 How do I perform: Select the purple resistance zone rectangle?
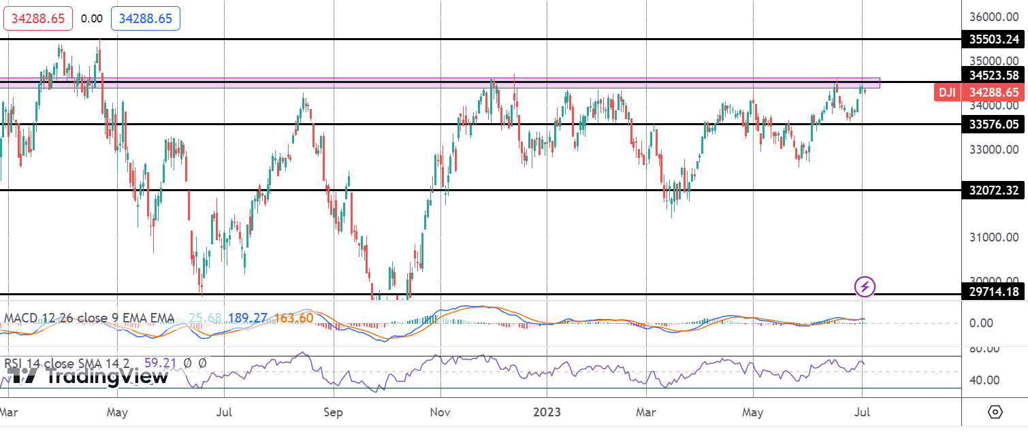click(x=440, y=83)
